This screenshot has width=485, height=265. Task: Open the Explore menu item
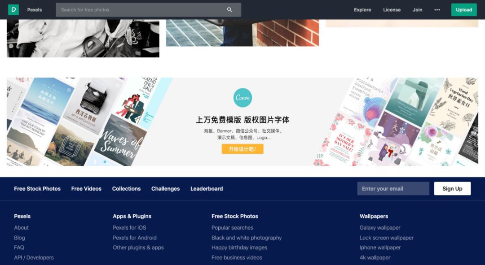coord(362,10)
